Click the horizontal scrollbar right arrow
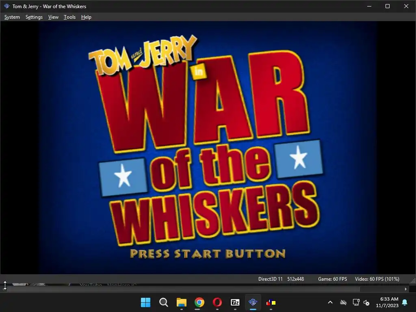The width and height of the screenshot is (416, 312). pyautogui.click(x=406, y=289)
